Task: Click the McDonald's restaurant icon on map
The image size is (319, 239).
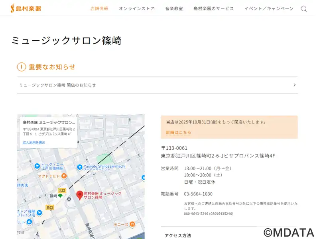Action: 64,176
